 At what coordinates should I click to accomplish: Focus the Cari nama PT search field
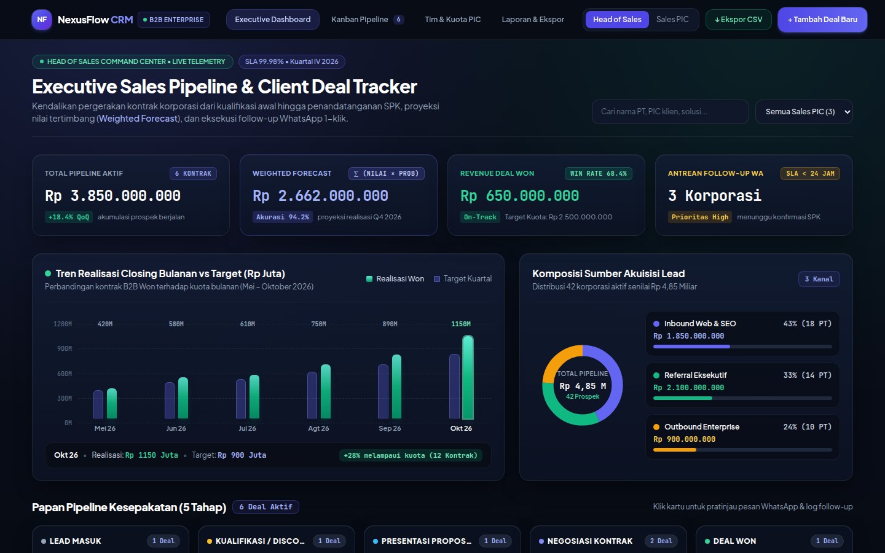(x=671, y=112)
